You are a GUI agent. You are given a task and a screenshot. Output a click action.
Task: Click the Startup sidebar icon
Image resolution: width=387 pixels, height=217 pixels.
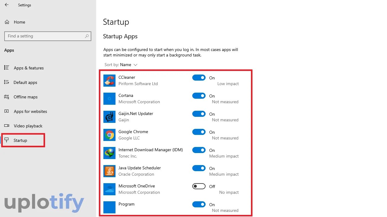point(7,140)
